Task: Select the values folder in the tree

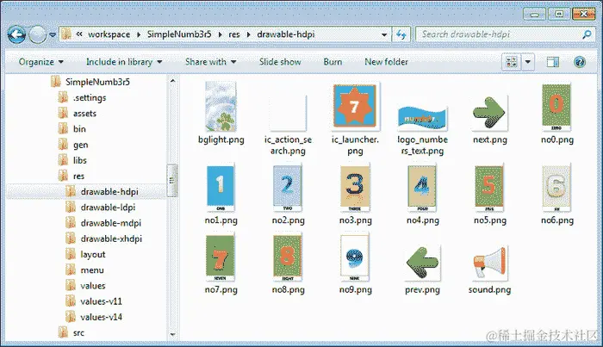Action: pos(85,286)
